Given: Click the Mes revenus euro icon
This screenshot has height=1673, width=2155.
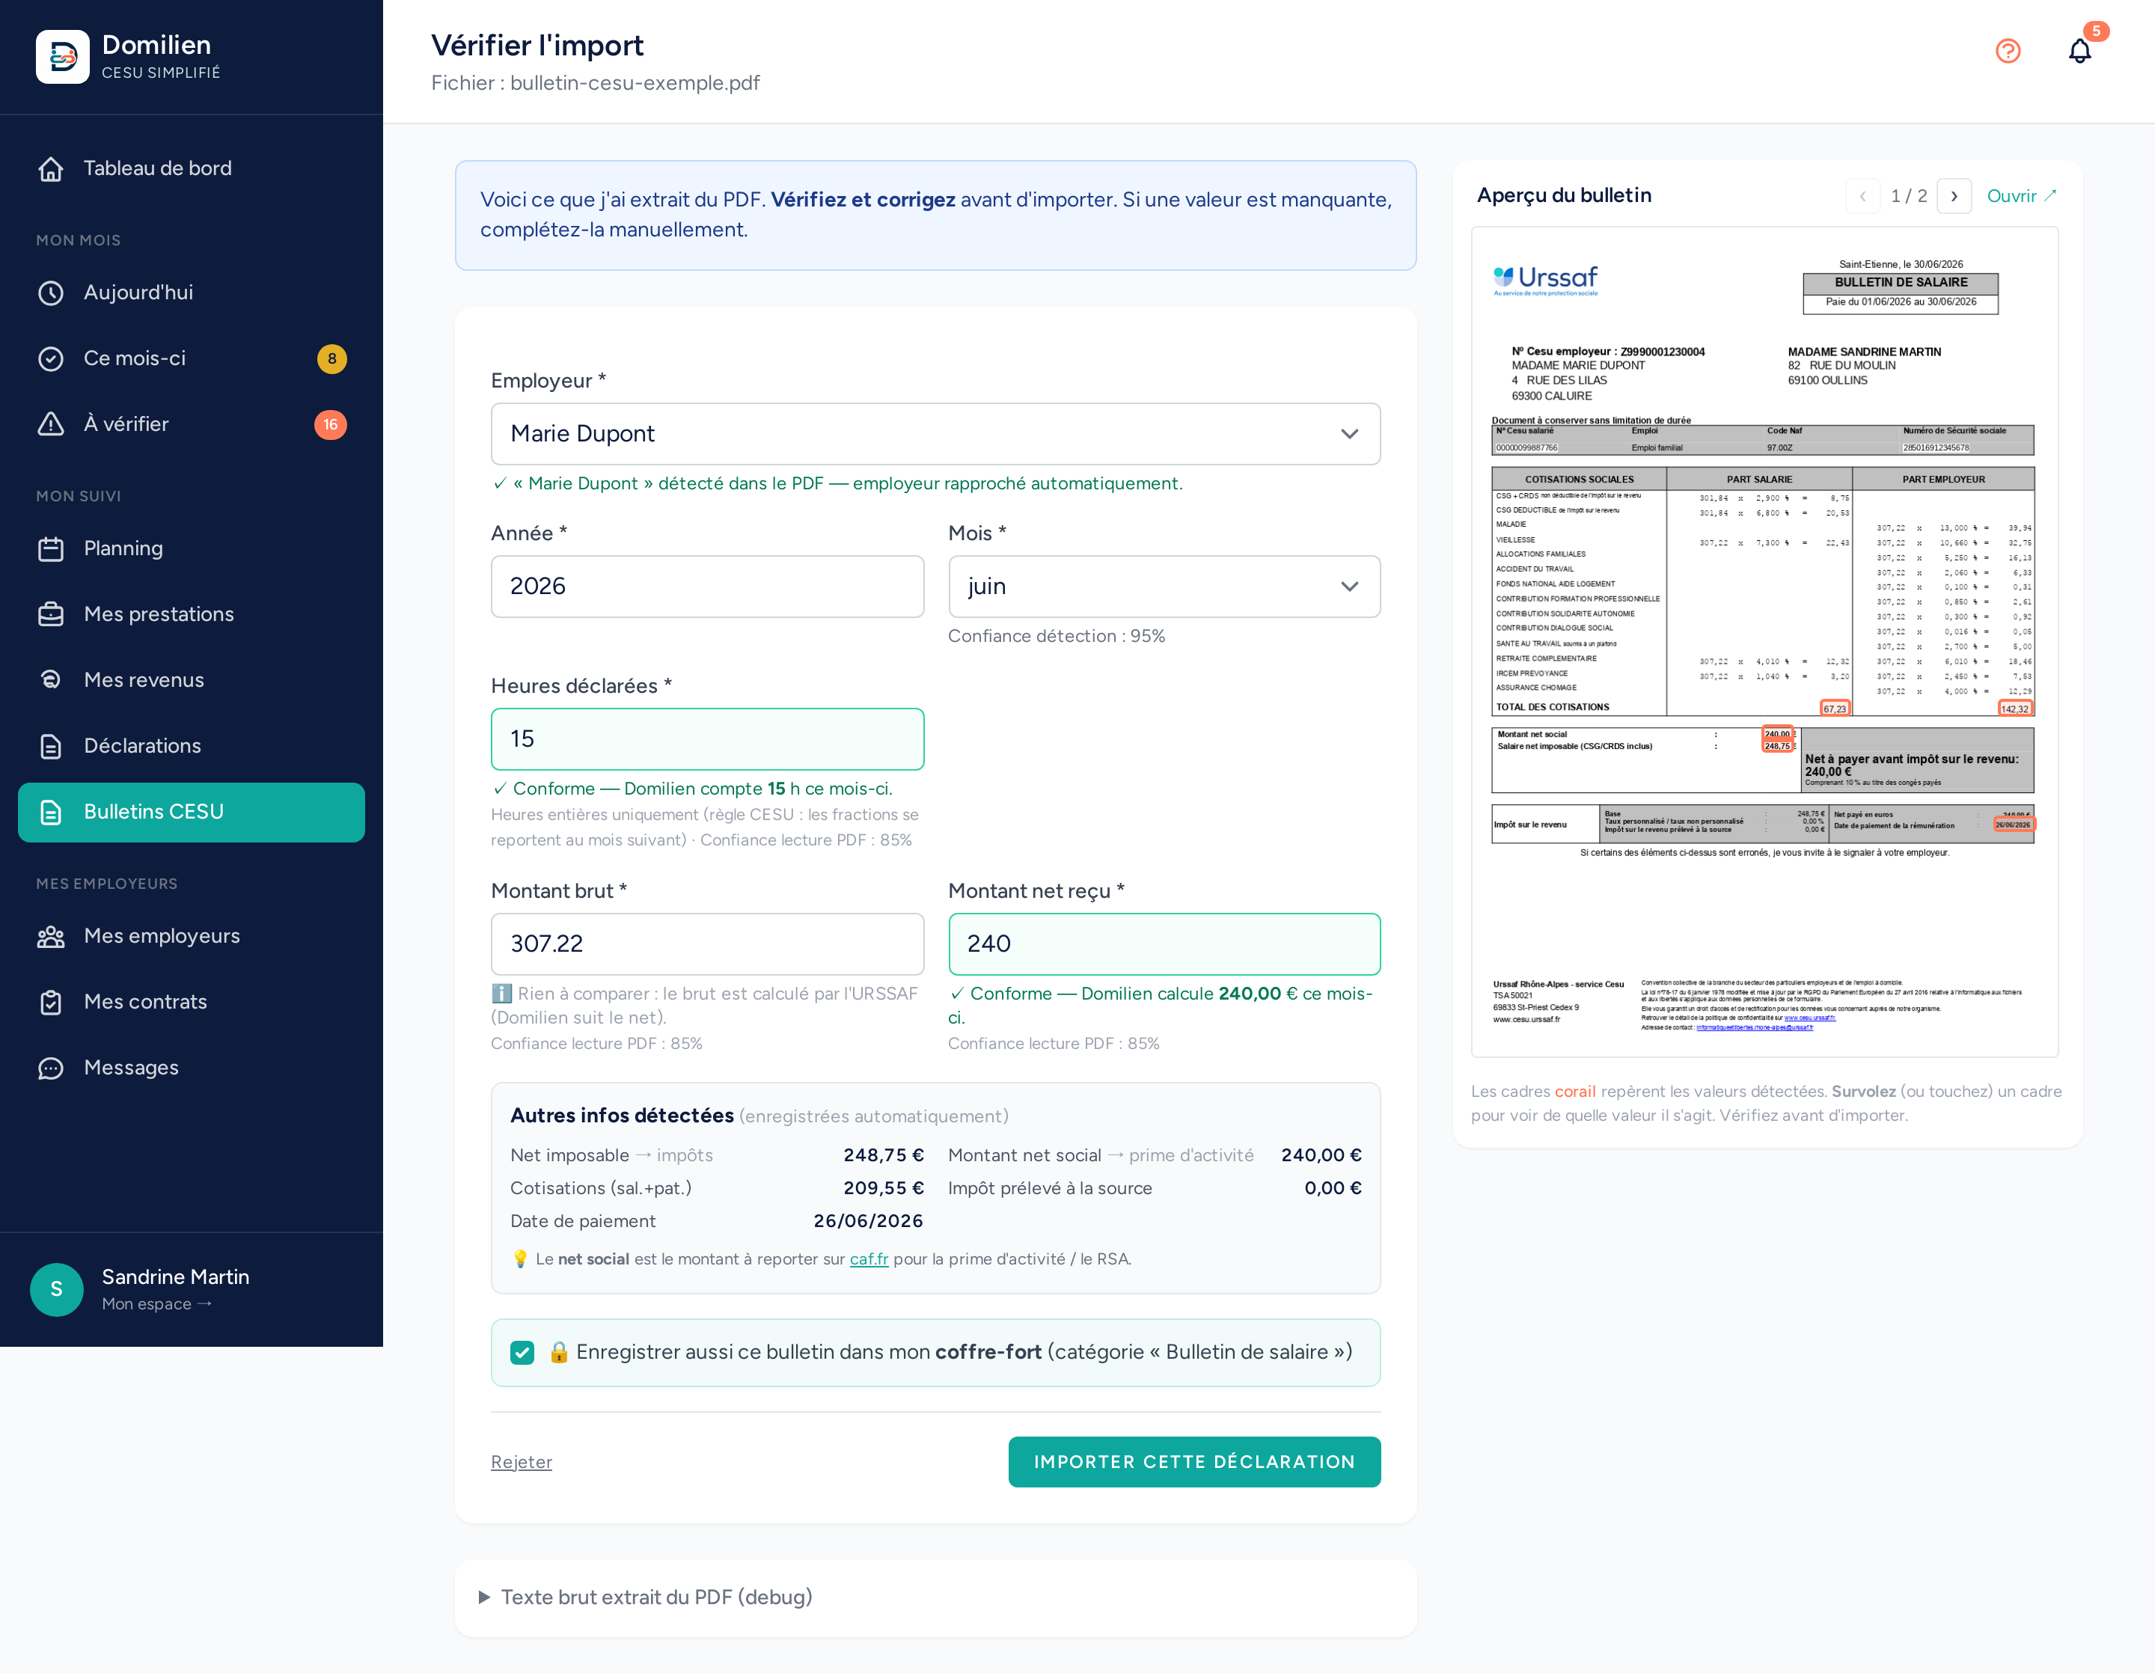Looking at the screenshot, I should [50, 679].
